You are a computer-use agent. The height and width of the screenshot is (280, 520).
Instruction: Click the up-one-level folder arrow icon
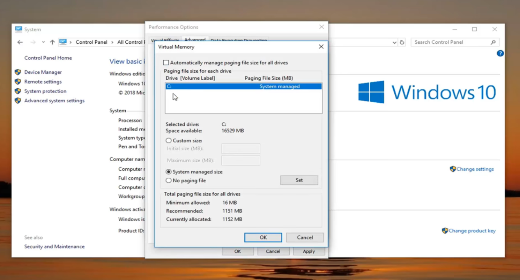pos(52,42)
